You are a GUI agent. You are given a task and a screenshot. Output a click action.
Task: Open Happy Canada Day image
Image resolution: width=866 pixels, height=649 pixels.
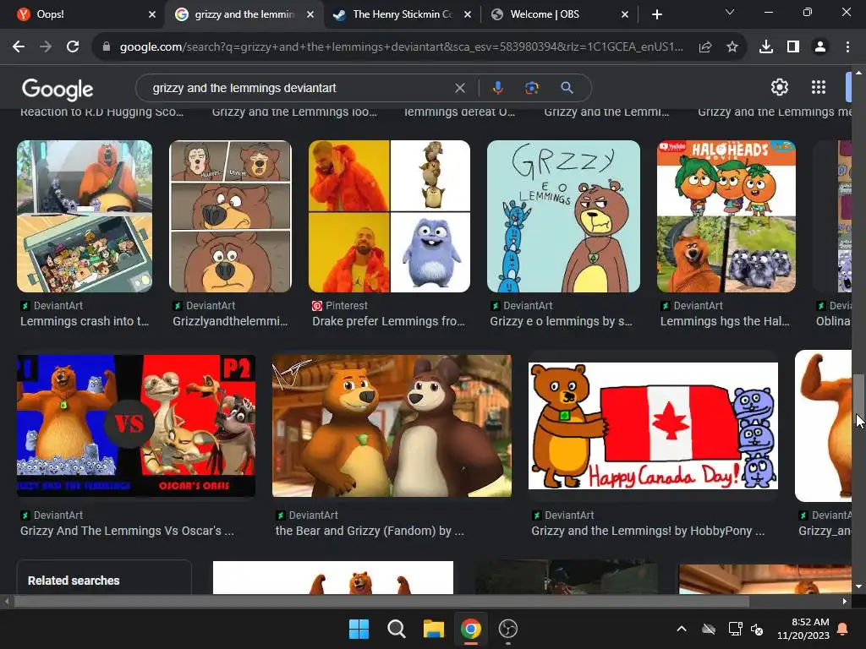click(x=653, y=426)
